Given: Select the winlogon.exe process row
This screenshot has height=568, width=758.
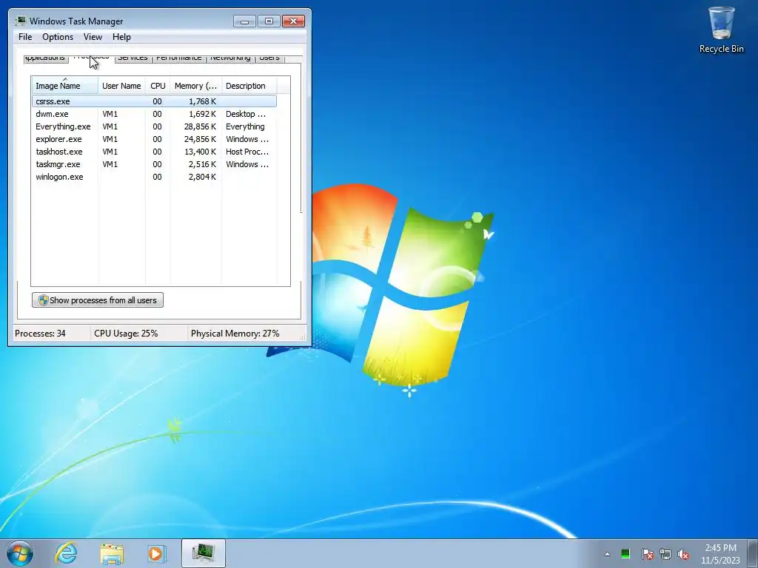Looking at the screenshot, I should pos(154,177).
